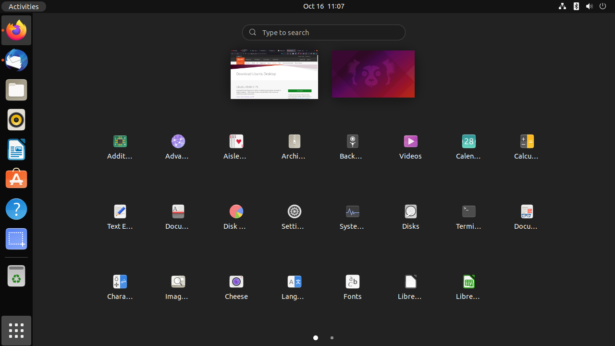Screen dimensions: 615x346
Task: Open the Settings gear app
Action: click(294, 217)
